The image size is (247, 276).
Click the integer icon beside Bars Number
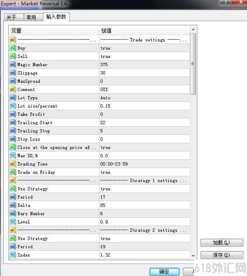point(13,214)
